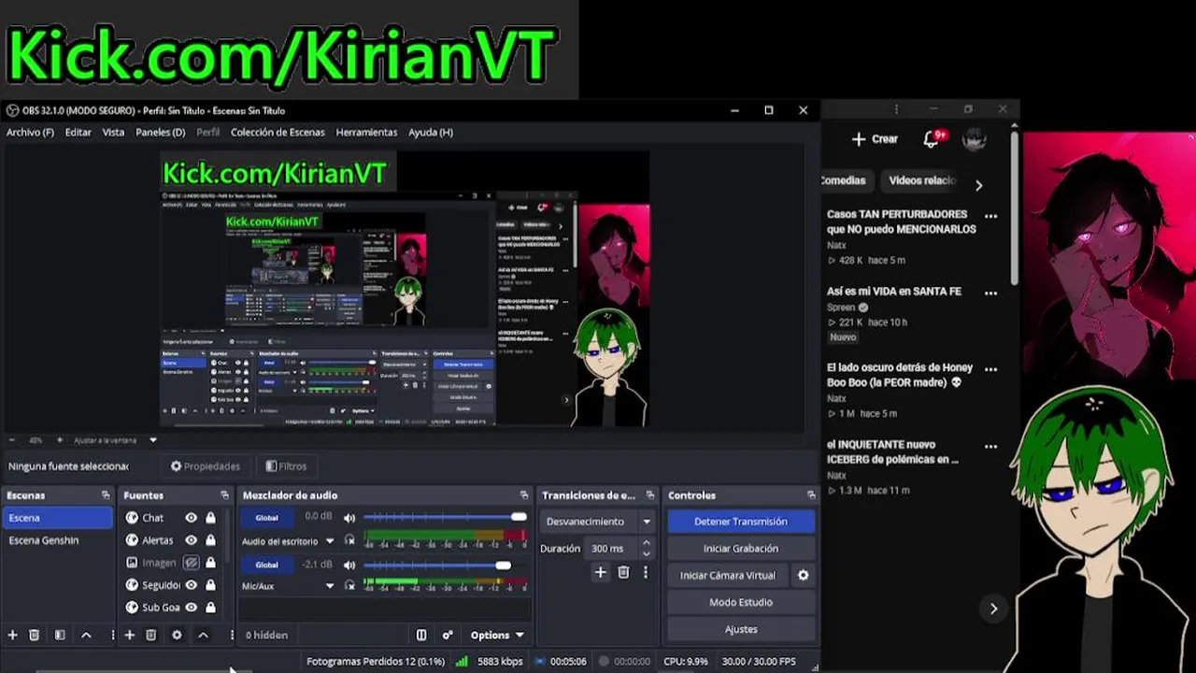Open the mixer Options dropdown

(497, 635)
